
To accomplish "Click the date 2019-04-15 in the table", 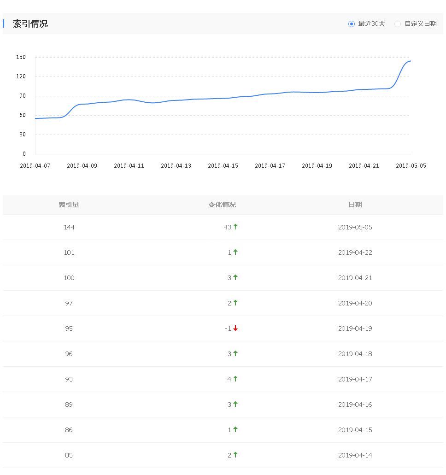I will [355, 430].
